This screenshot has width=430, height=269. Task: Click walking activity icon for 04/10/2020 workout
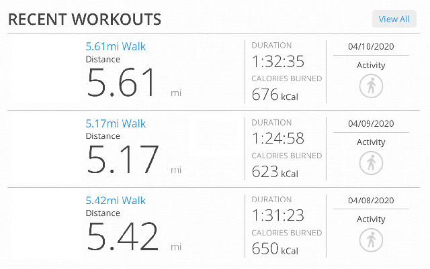point(371,86)
